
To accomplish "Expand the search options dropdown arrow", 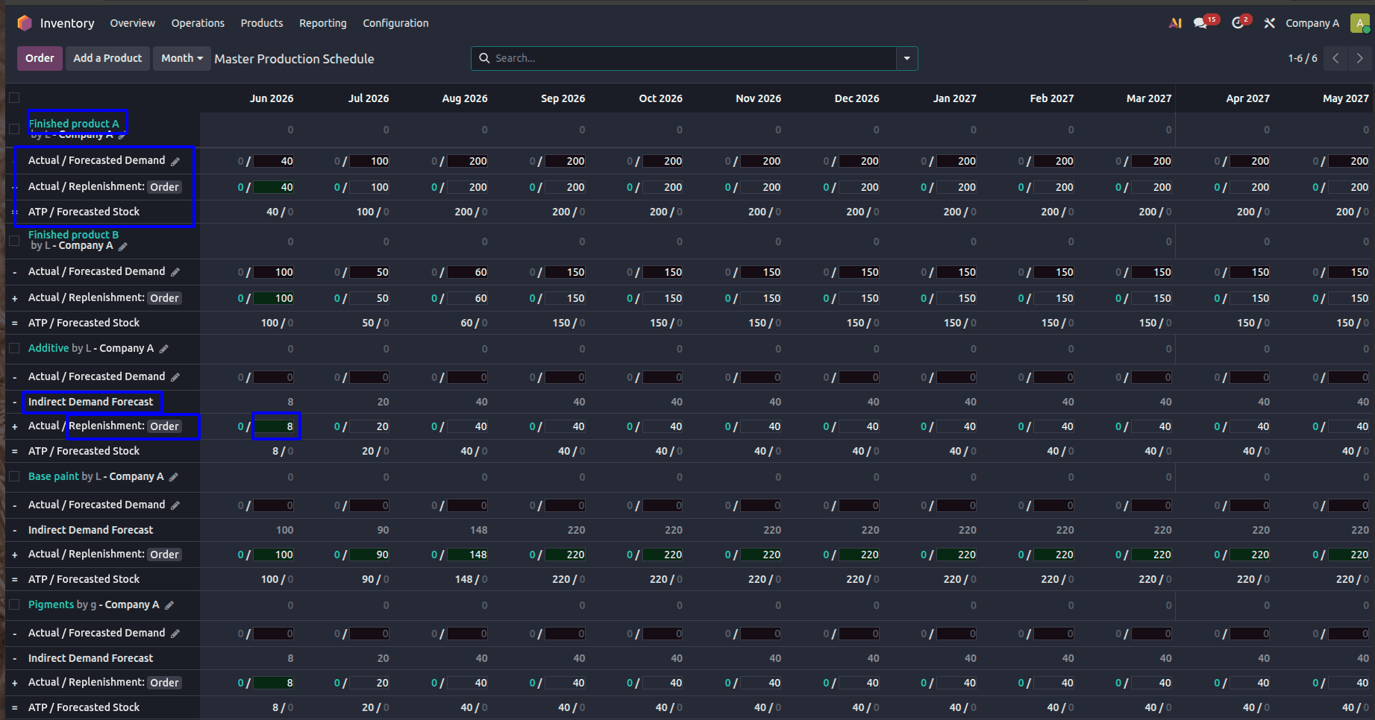I will click(x=906, y=58).
